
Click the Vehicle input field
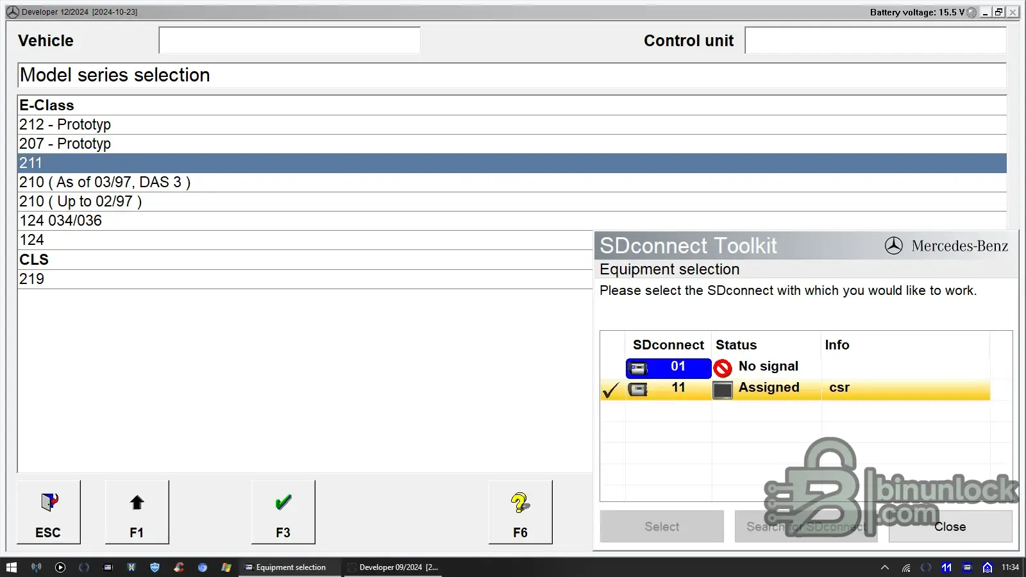click(x=289, y=40)
